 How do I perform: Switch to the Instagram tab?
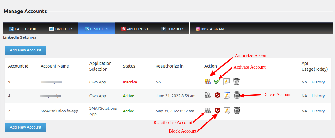point(210,28)
